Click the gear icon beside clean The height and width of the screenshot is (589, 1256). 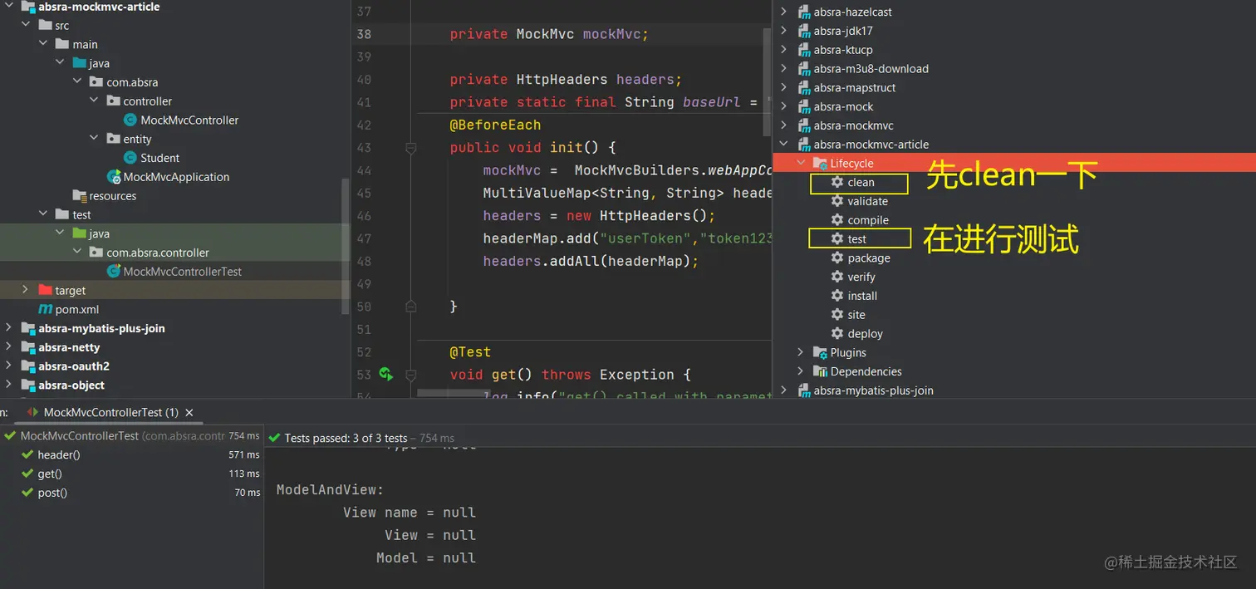tap(837, 182)
